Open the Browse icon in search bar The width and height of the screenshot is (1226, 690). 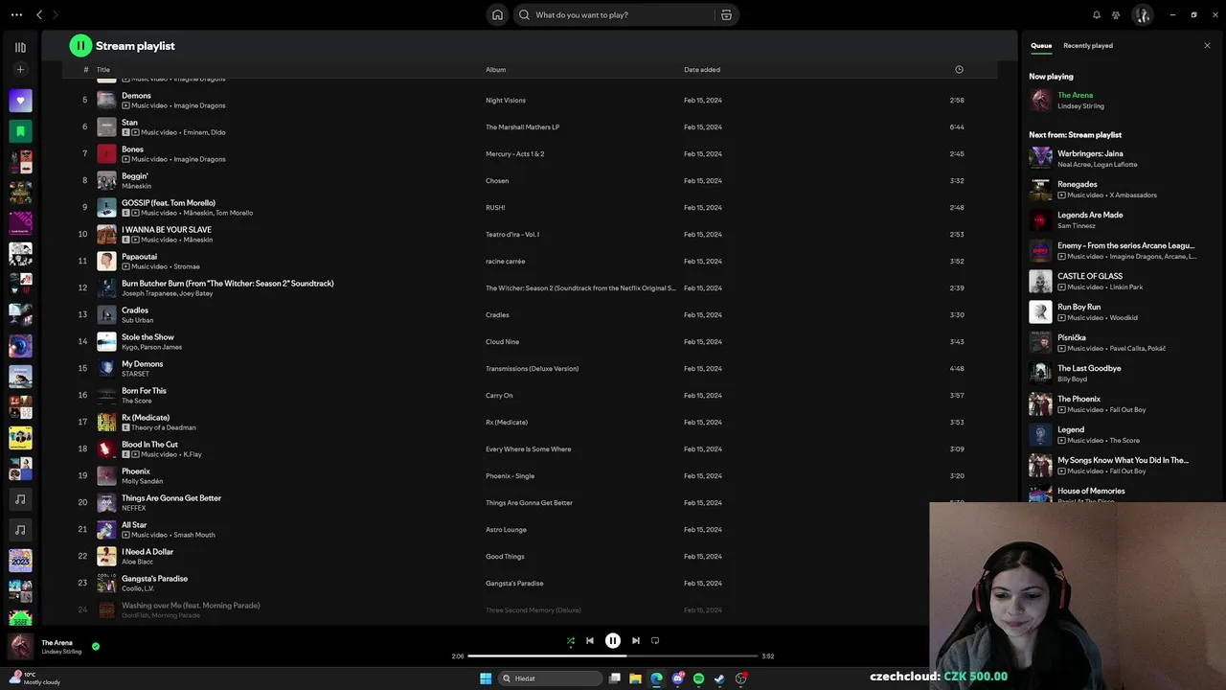click(x=726, y=14)
